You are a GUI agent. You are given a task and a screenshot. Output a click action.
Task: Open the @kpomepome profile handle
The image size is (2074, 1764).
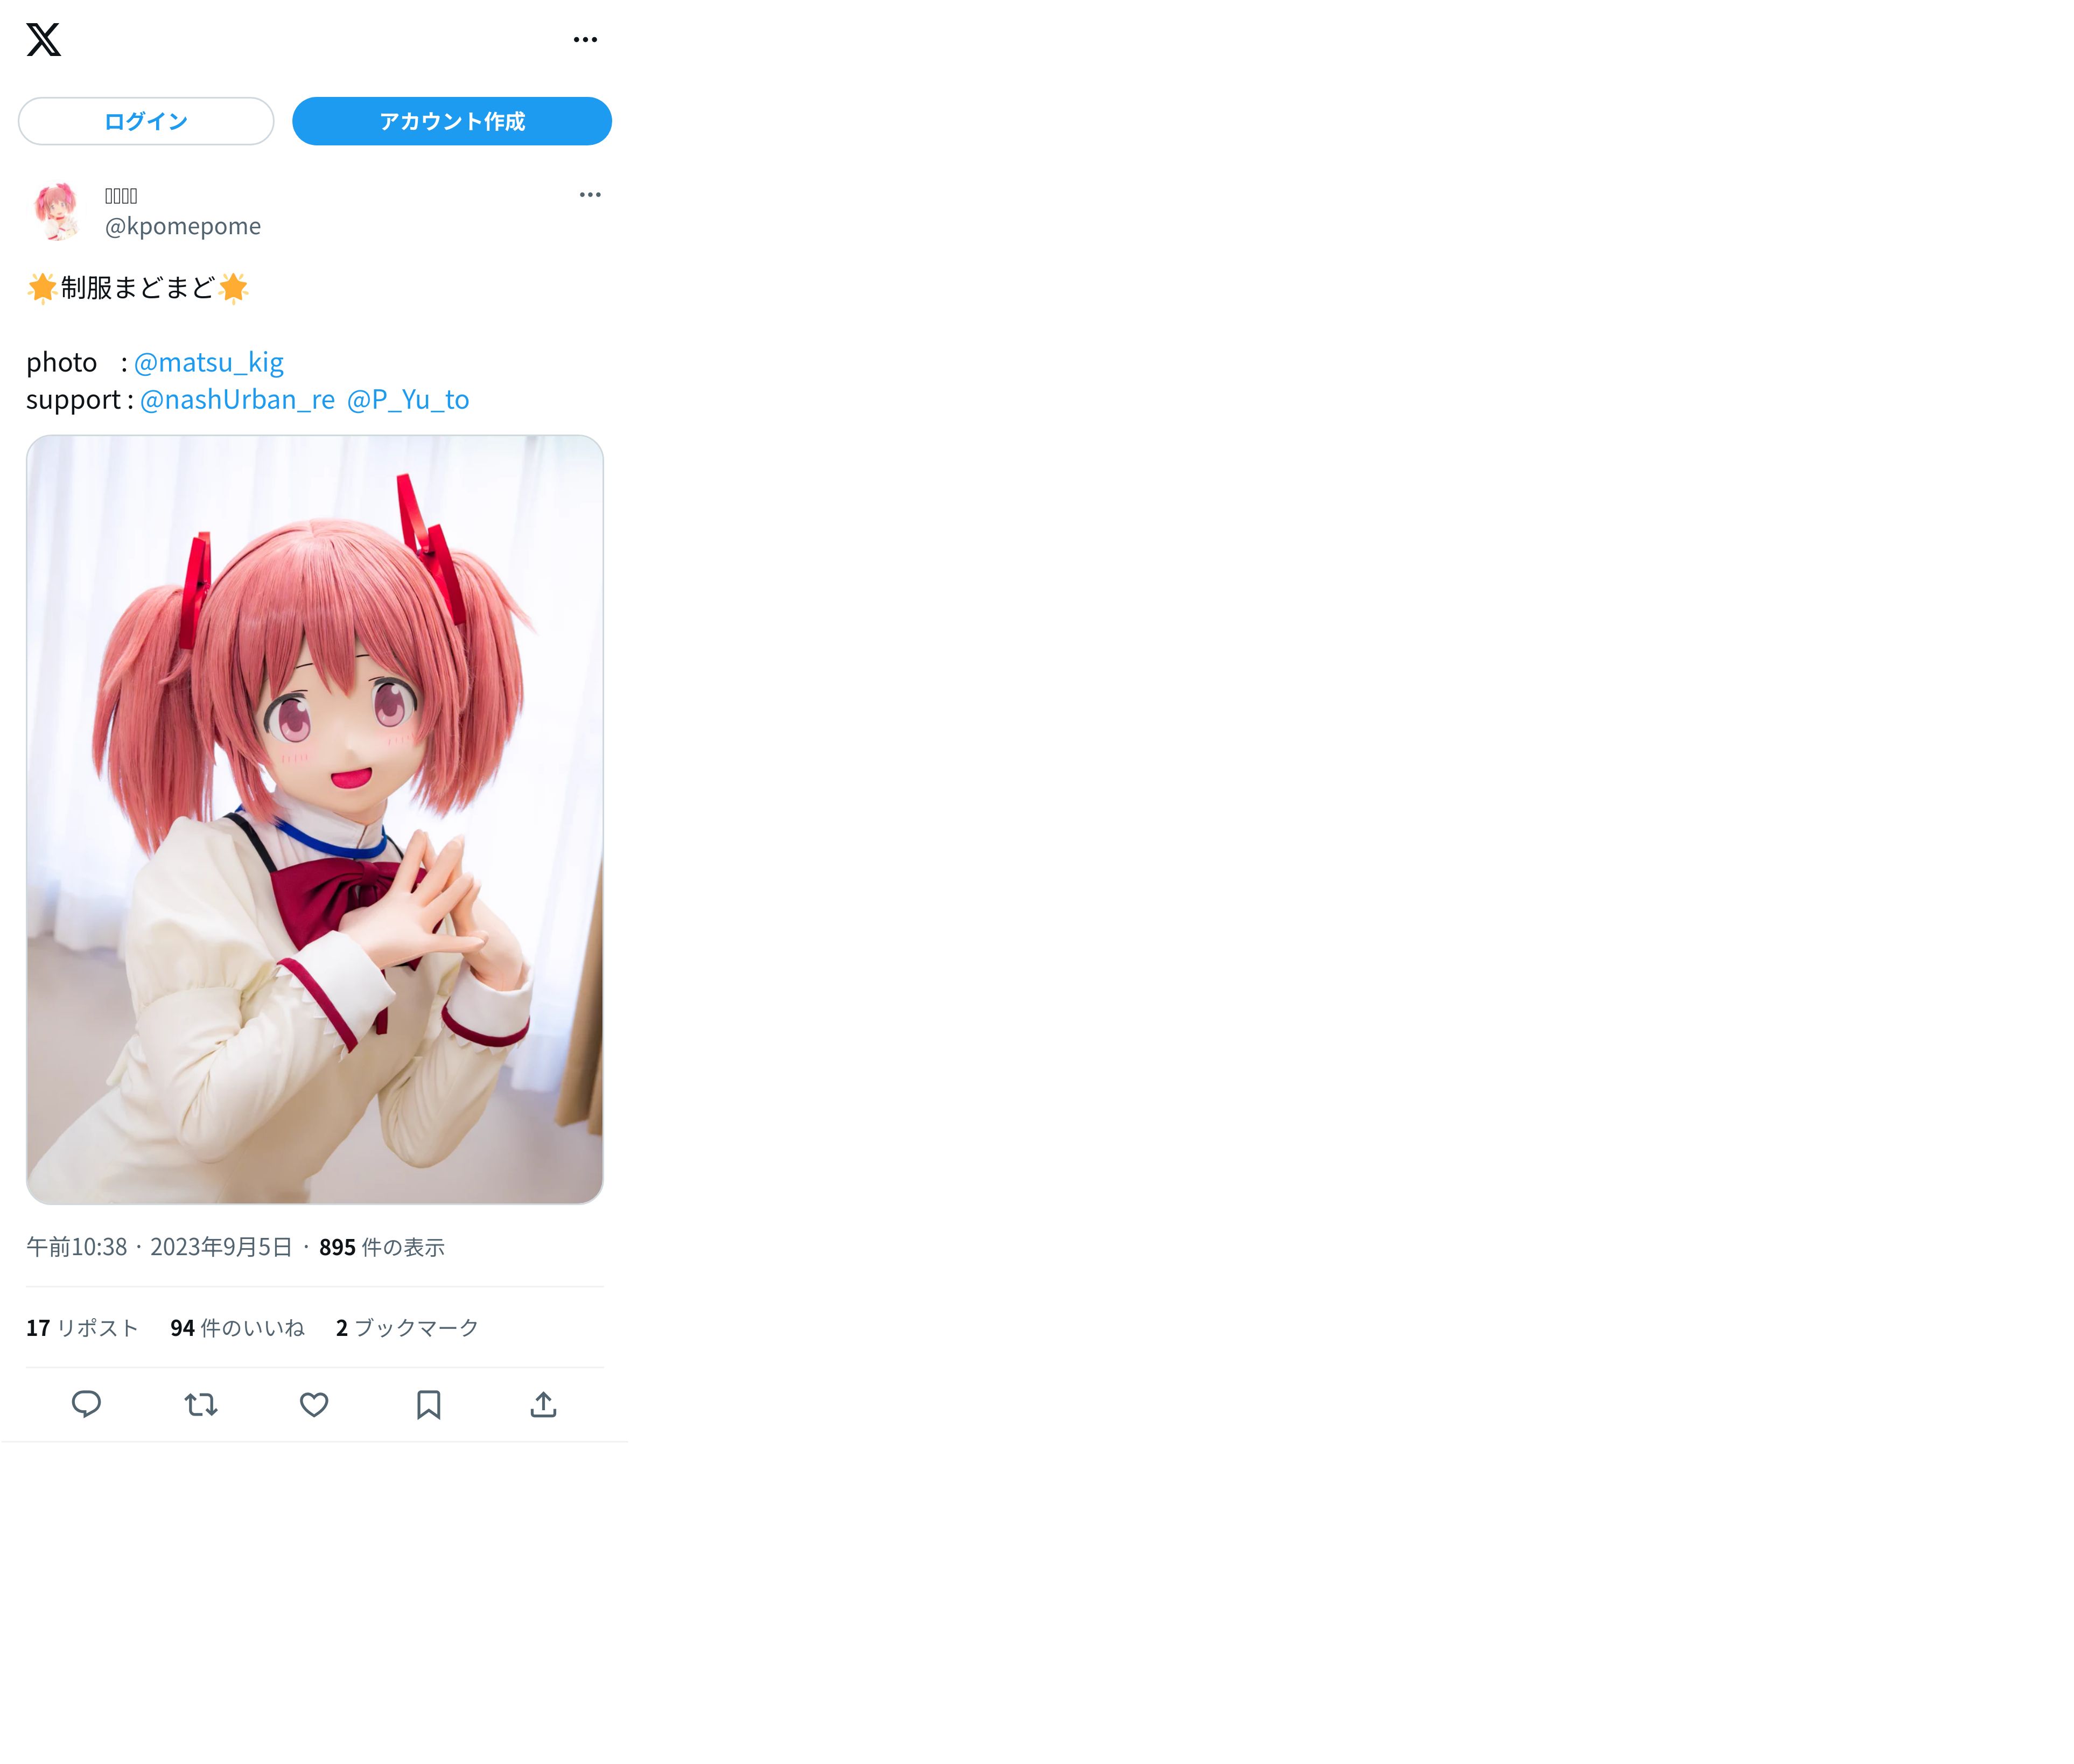coord(183,226)
